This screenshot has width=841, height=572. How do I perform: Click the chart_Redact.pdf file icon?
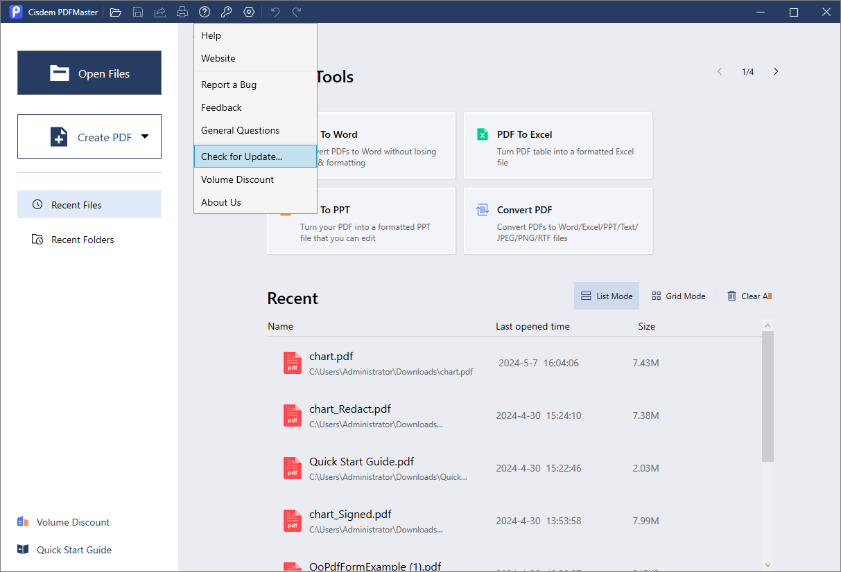coord(293,415)
